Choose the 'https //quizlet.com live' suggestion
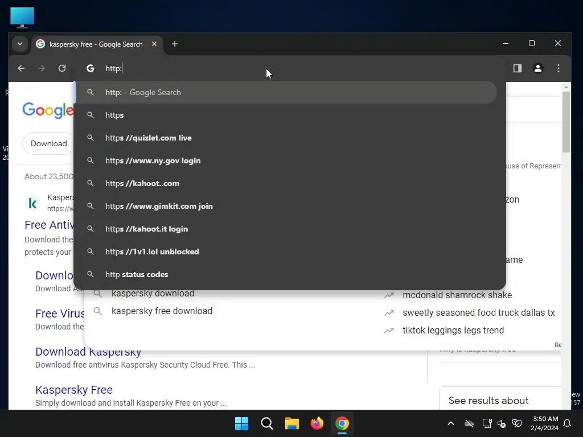Image resolution: width=583 pixels, height=437 pixels. pyautogui.click(x=286, y=138)
